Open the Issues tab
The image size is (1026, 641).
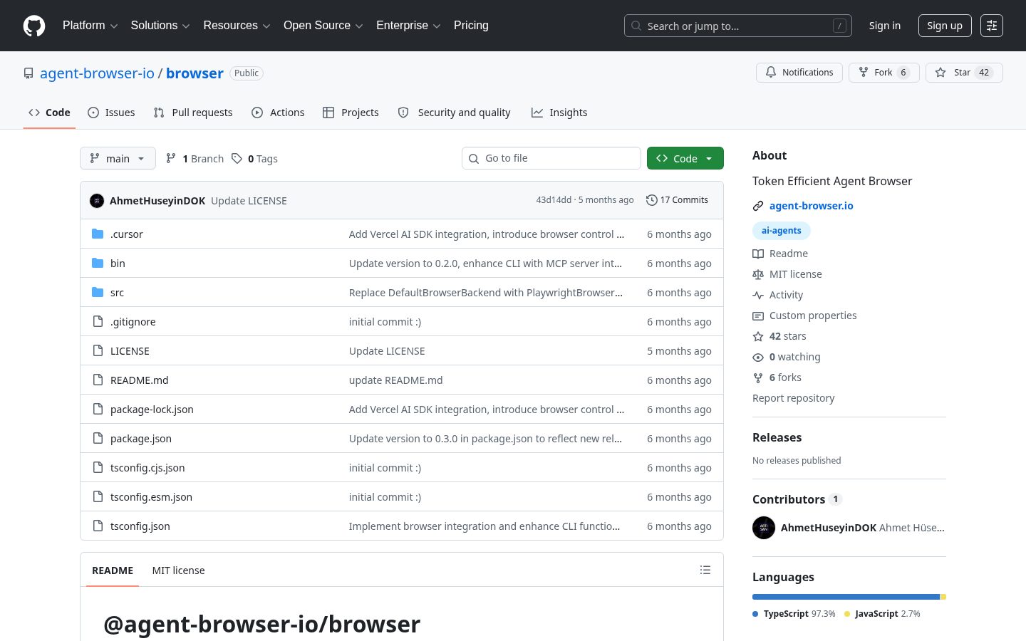pyautogui.click(x=111, y=113)
